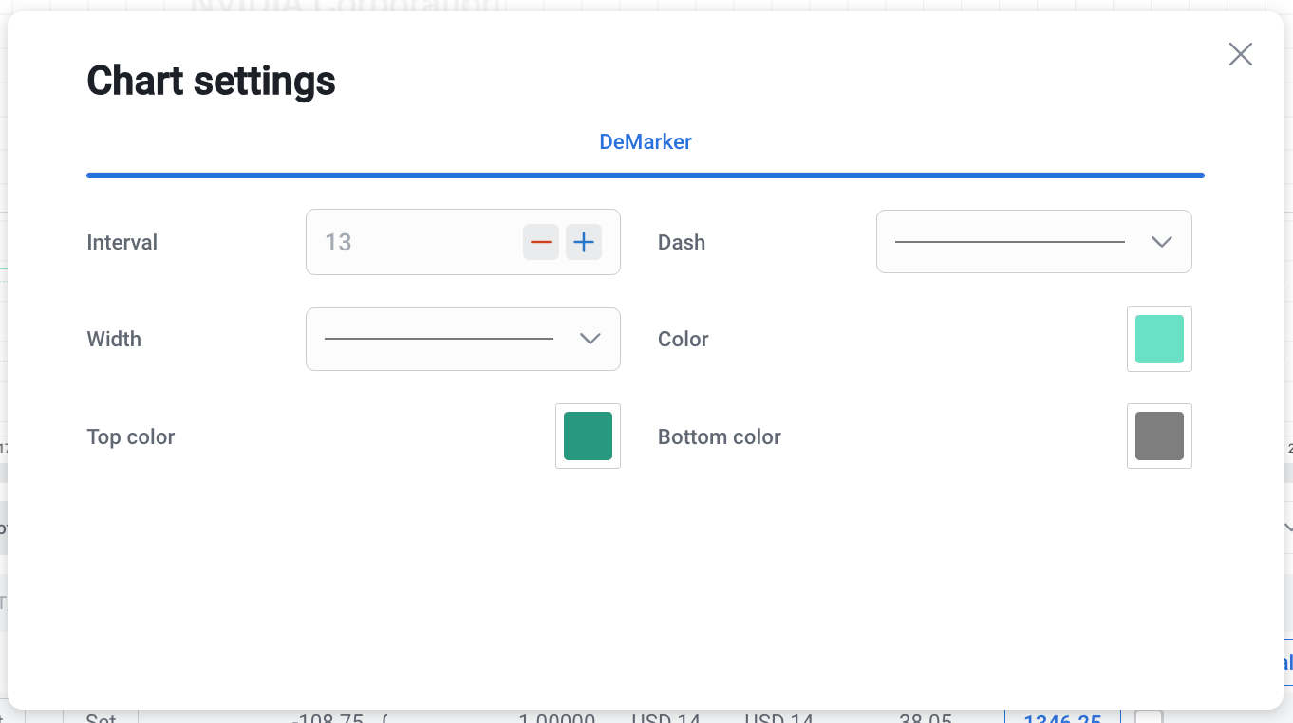Image resolution: width=1293 pixels, height=723 pixels.
Task: Click the chevron arrow in Dash dropdown
Action: (x=1161, y=242)
